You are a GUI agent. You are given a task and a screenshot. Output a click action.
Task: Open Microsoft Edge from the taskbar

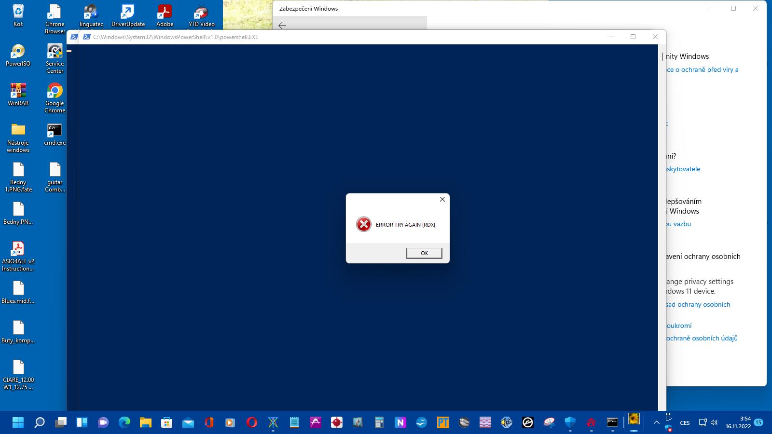[x=124, y=423]
